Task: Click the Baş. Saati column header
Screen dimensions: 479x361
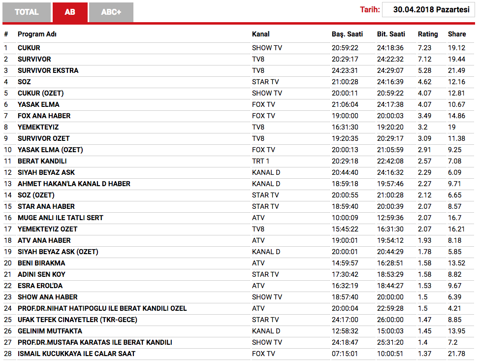Action: pos(347,34)
